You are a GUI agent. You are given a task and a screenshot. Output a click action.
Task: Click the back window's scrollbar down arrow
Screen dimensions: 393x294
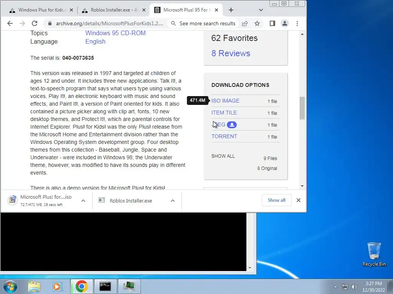[x=249, y=268]
